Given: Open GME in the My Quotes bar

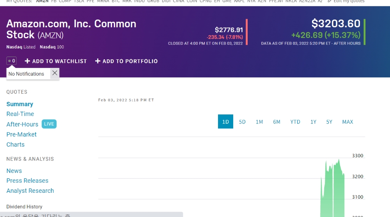Looking at the screenshot, I should tap(227, 1).
